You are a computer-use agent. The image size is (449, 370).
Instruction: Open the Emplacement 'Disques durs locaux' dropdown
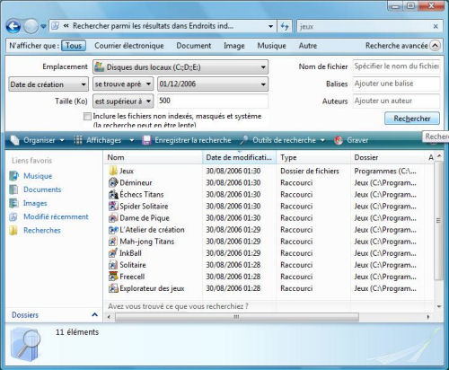[x=180, y=67]
